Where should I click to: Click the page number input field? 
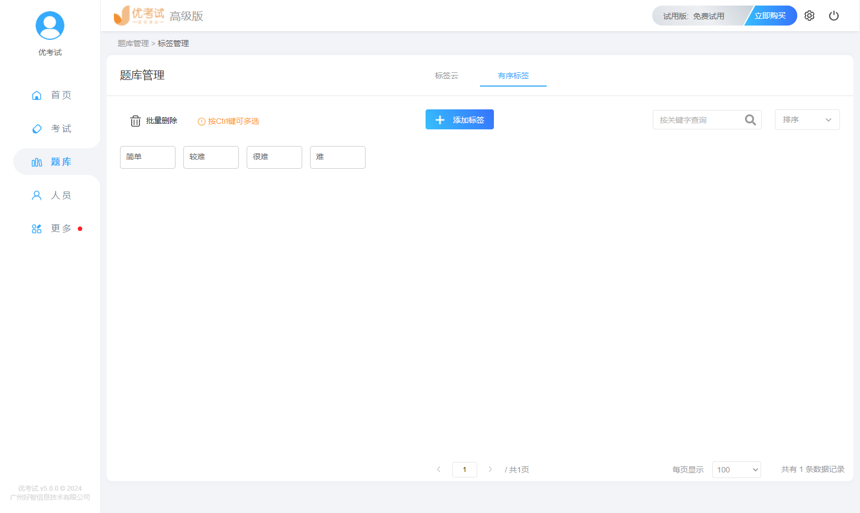pyautogui.click(x=464, y=470)
